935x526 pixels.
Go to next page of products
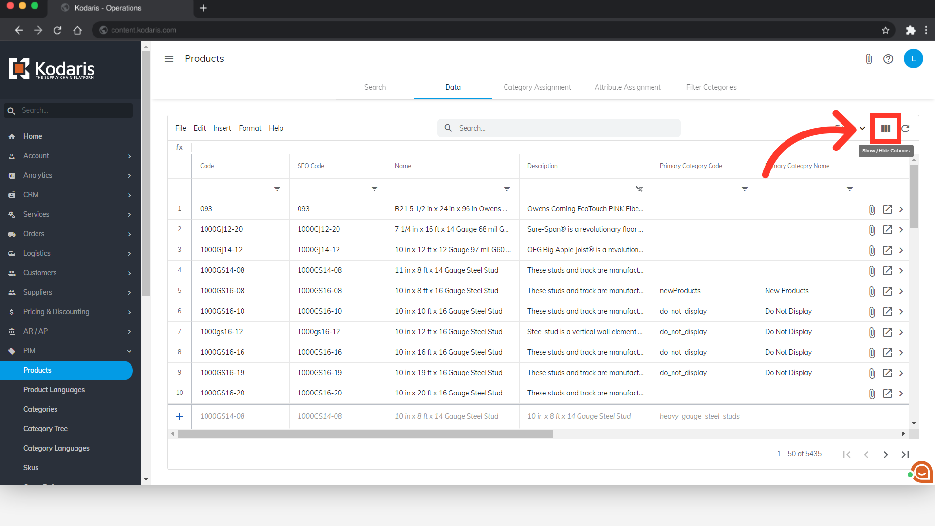[x=885, y=454]
